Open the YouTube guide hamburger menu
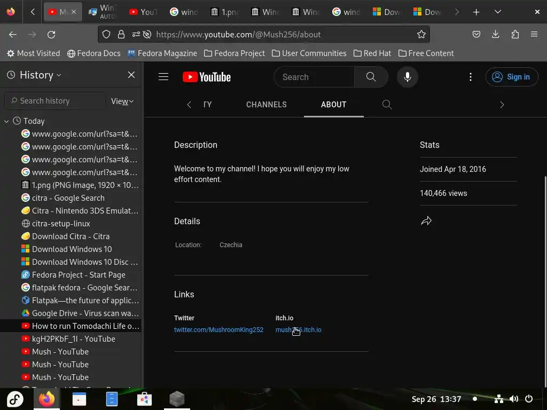Viewport: 547px width, 410px height. point(163,77)
